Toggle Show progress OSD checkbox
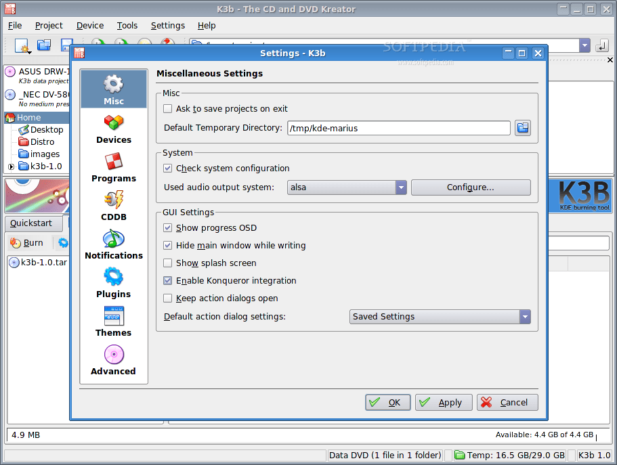Image resolution: width=617 pixels, height=465 pixels. (168, 228)
